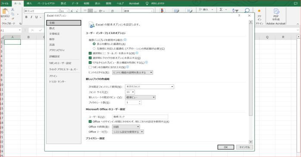Toggle the show Quick Analysis options (Q) checkbox
Viewport: 301px width, 157px height.
pos(90,58)
